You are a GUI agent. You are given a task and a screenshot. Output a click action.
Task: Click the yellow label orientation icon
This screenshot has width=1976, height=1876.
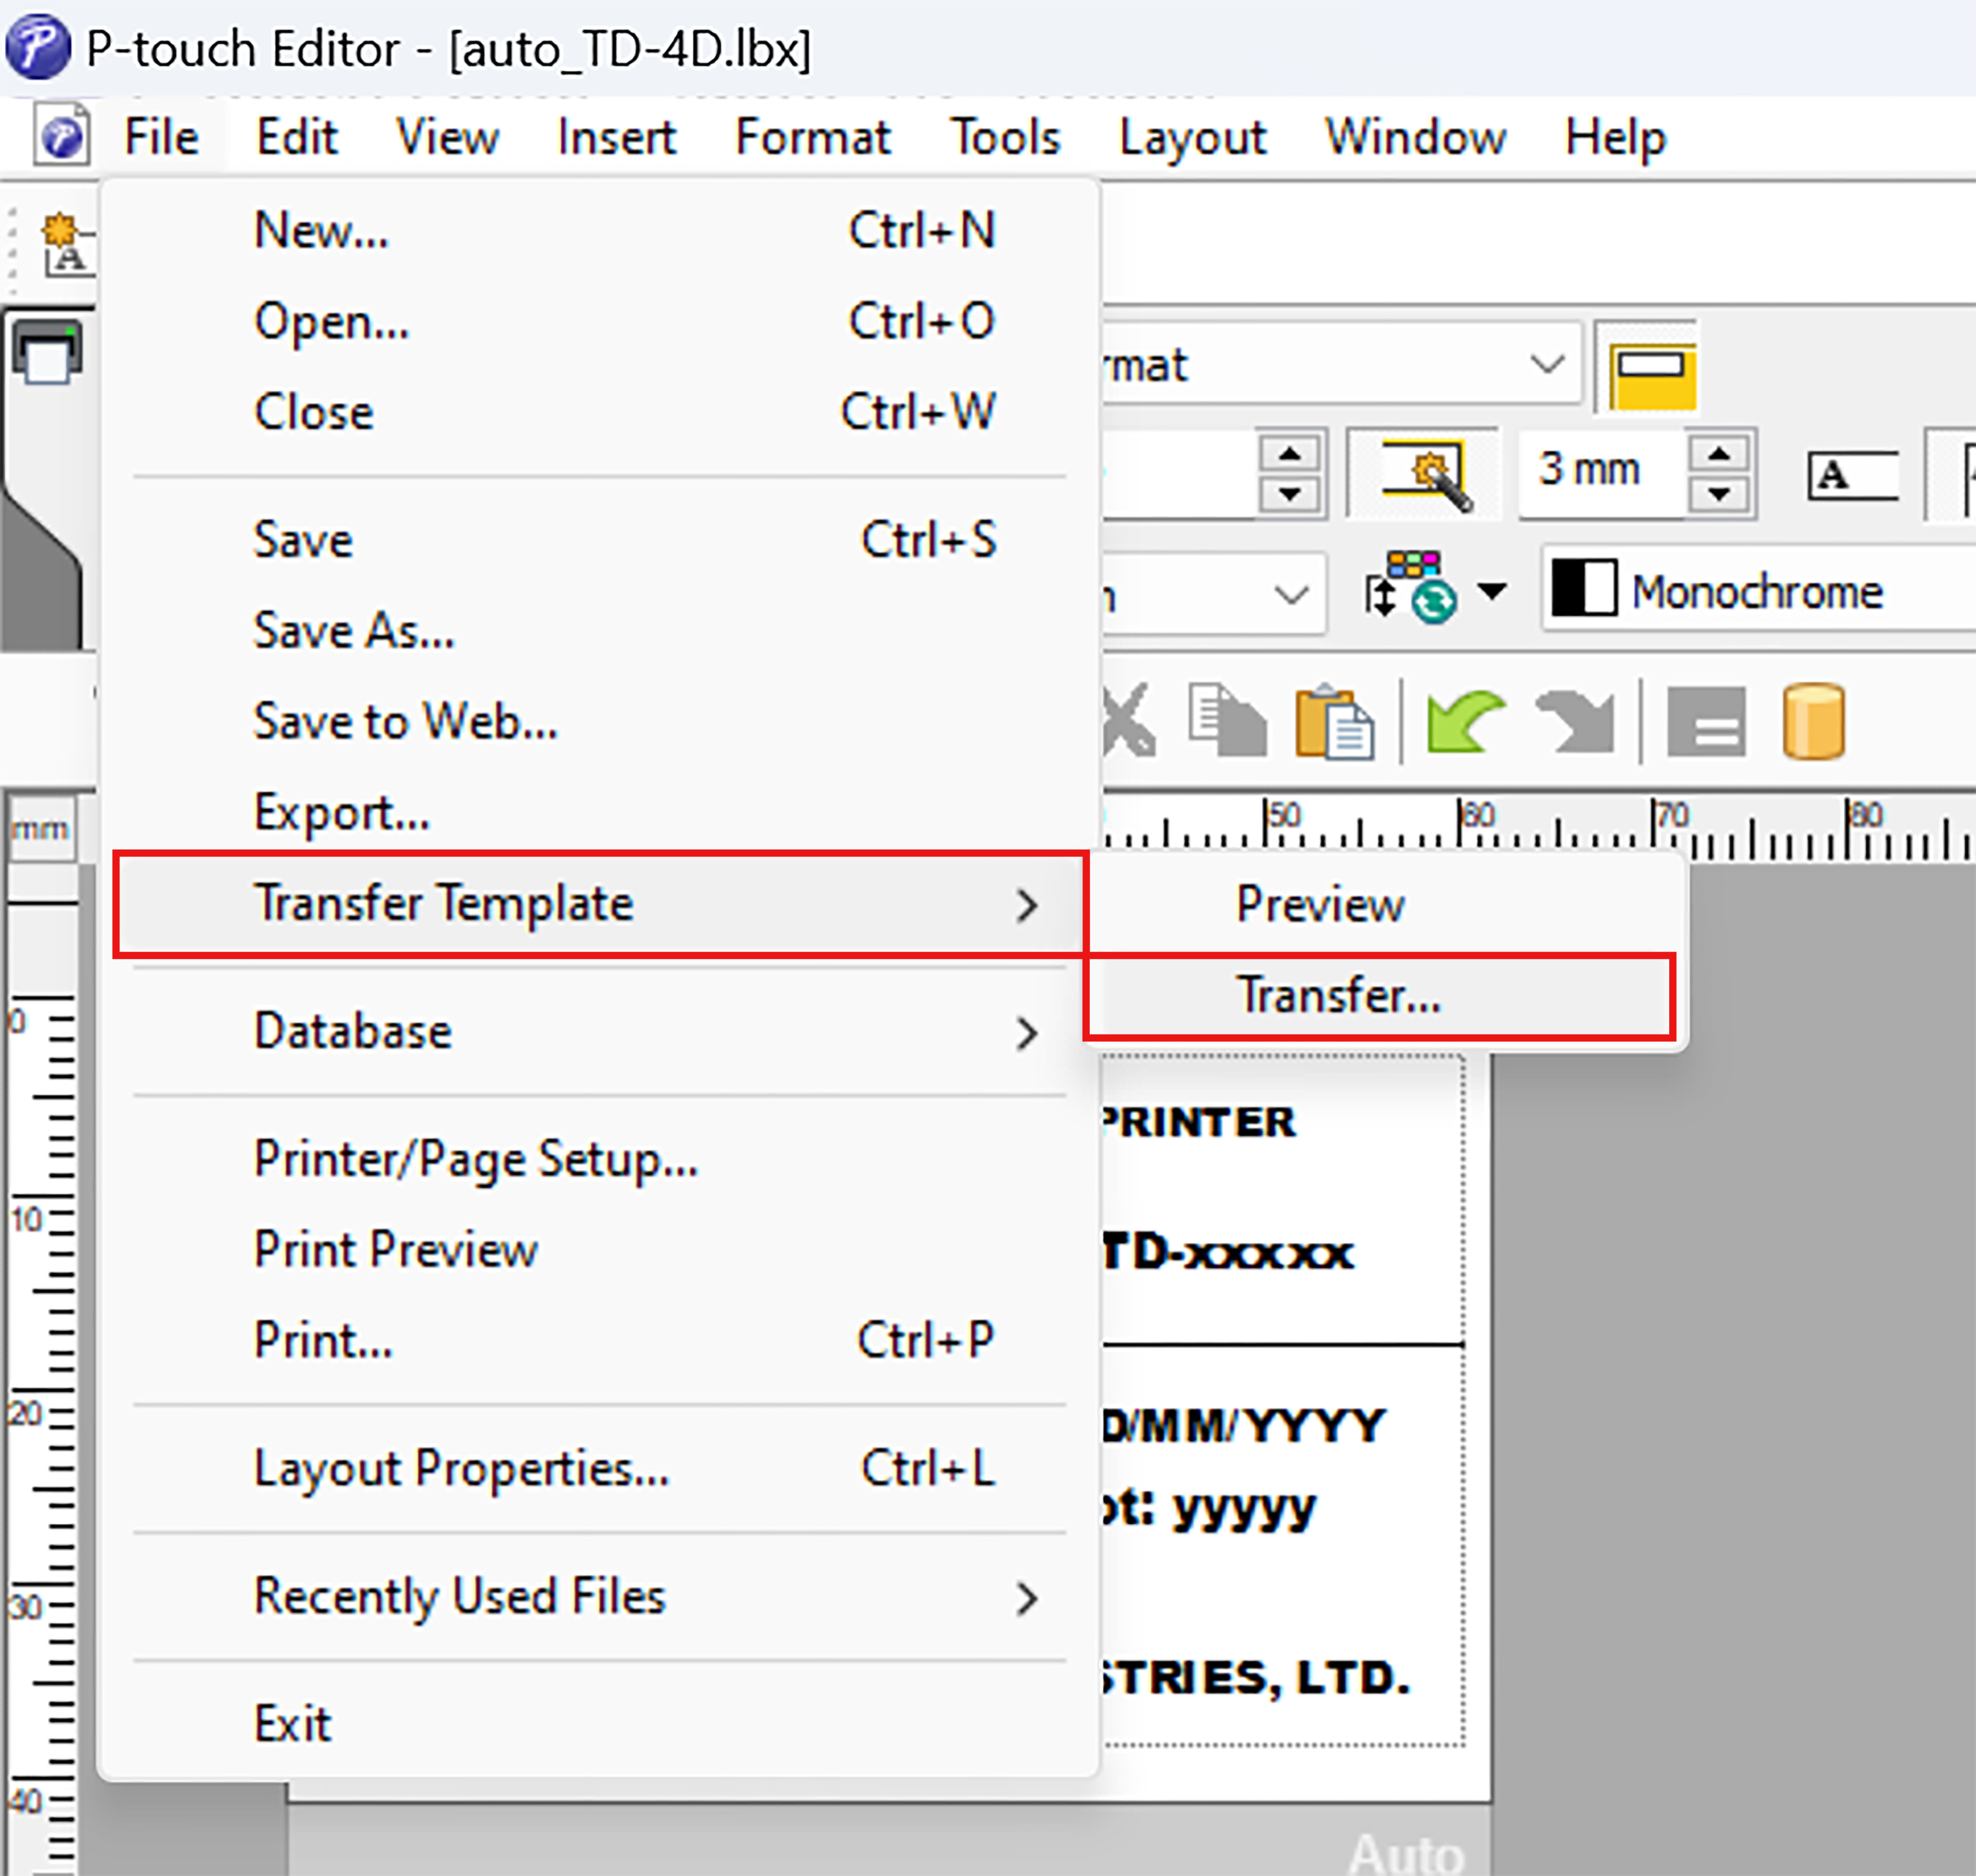pyautogui.click(x=1652, y=374)
